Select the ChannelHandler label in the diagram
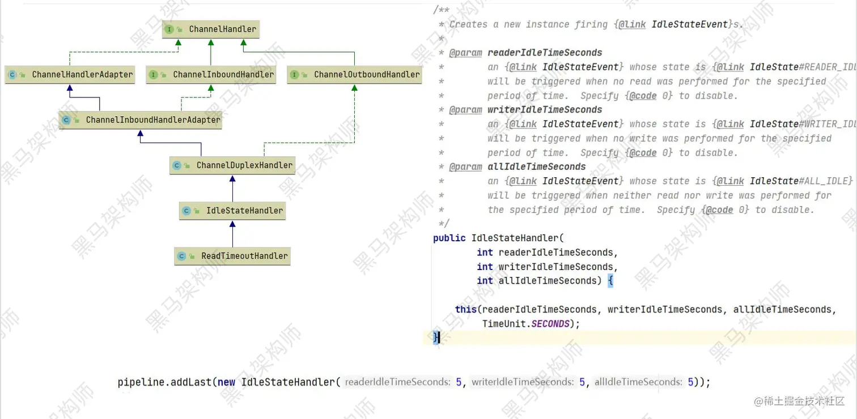The height and width of the screenshot is (419, 857). pyautogui.click(x=223, y=29)
